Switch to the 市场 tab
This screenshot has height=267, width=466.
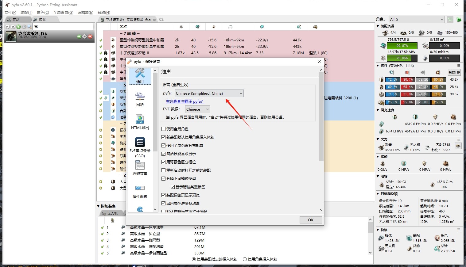(x=13, y=20)
